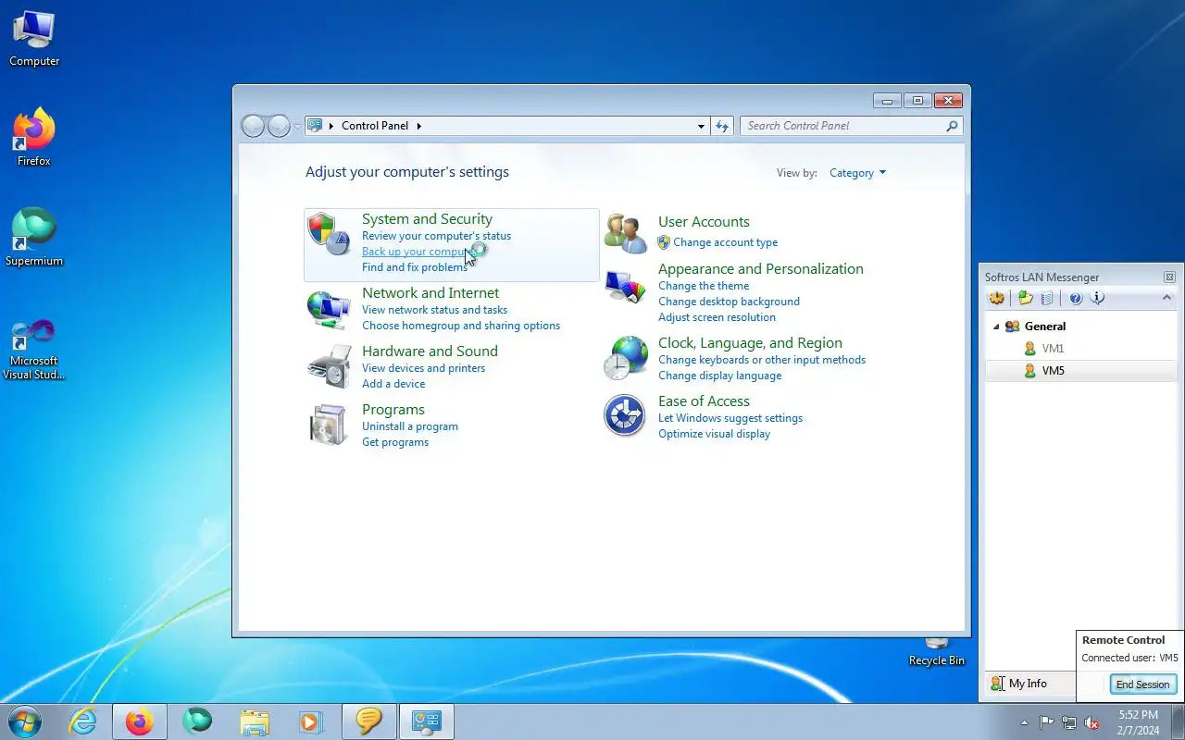Click Add a device link
Viewport: 1185px width, 740px height.
click(393, 384)
